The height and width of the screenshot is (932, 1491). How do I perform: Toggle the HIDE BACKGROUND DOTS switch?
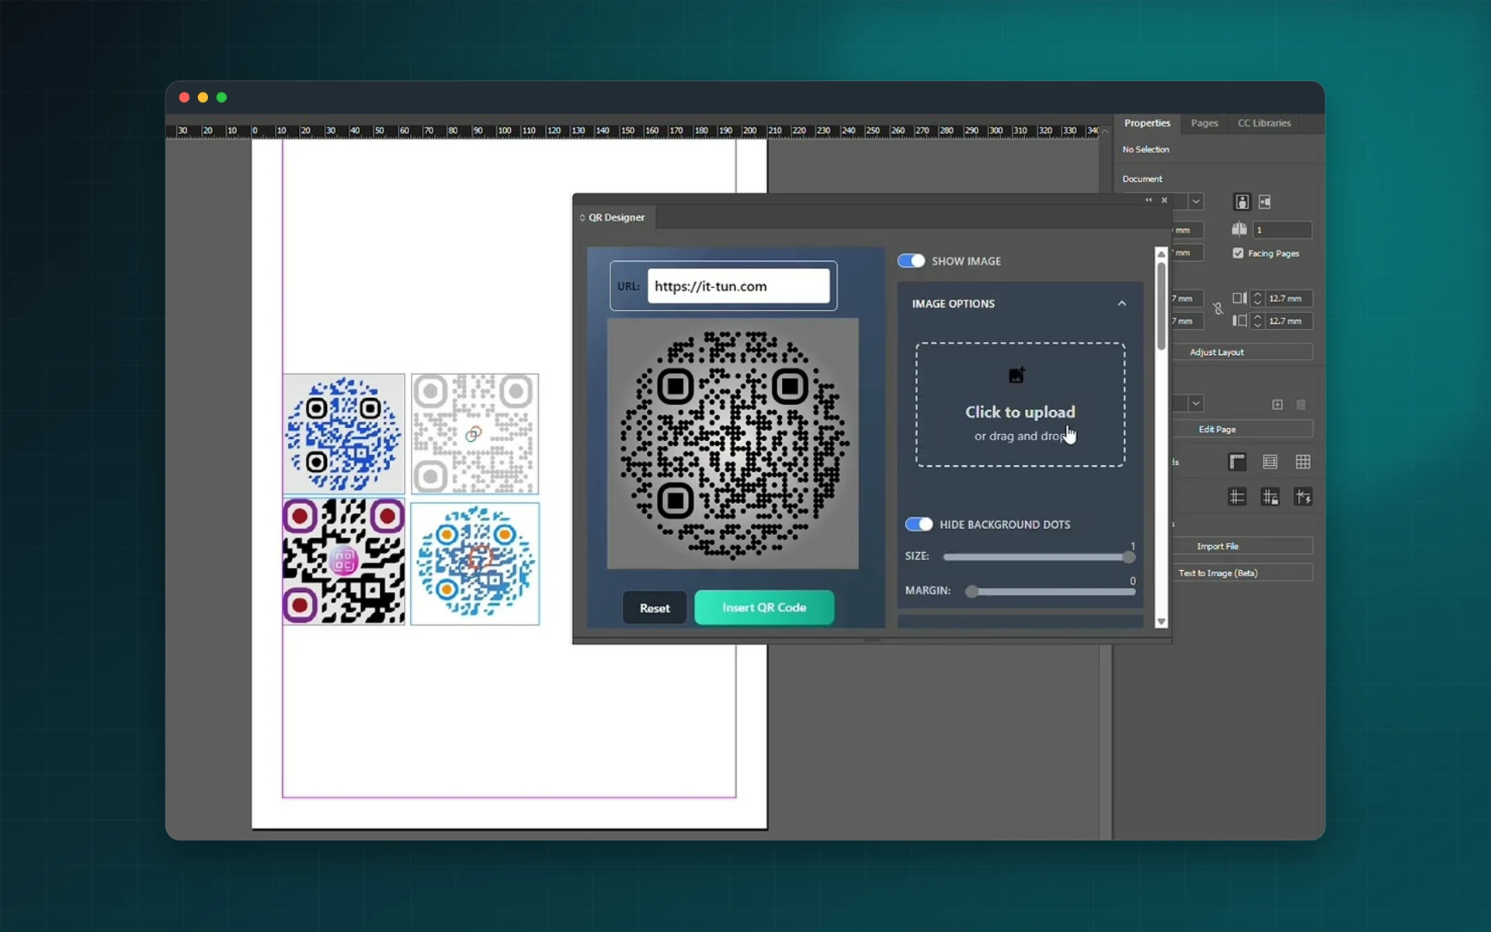pos(919,524)
